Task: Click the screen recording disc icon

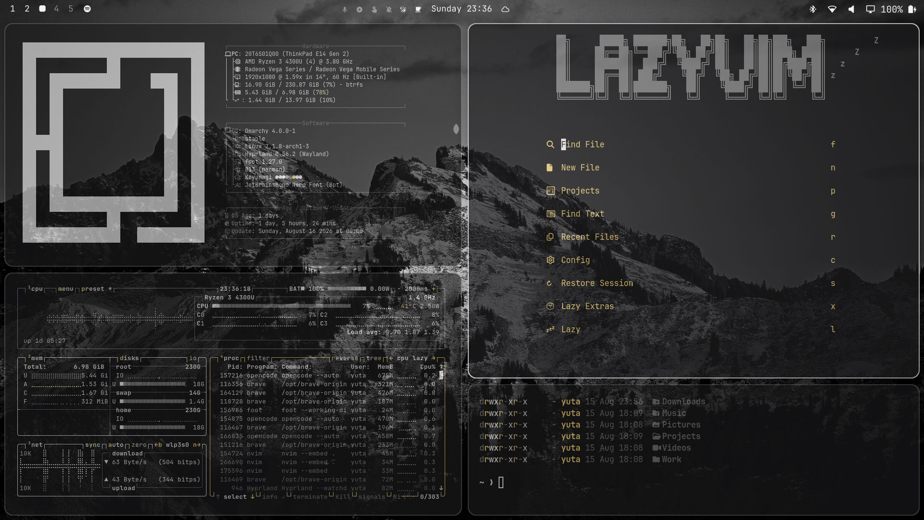Action: 359,9
